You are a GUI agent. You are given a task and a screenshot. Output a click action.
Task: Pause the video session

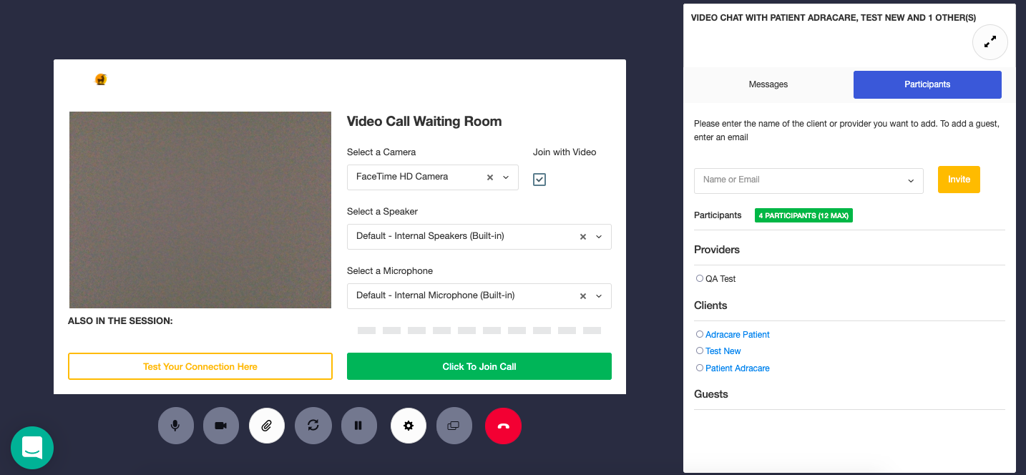click(x=359, y=426)
